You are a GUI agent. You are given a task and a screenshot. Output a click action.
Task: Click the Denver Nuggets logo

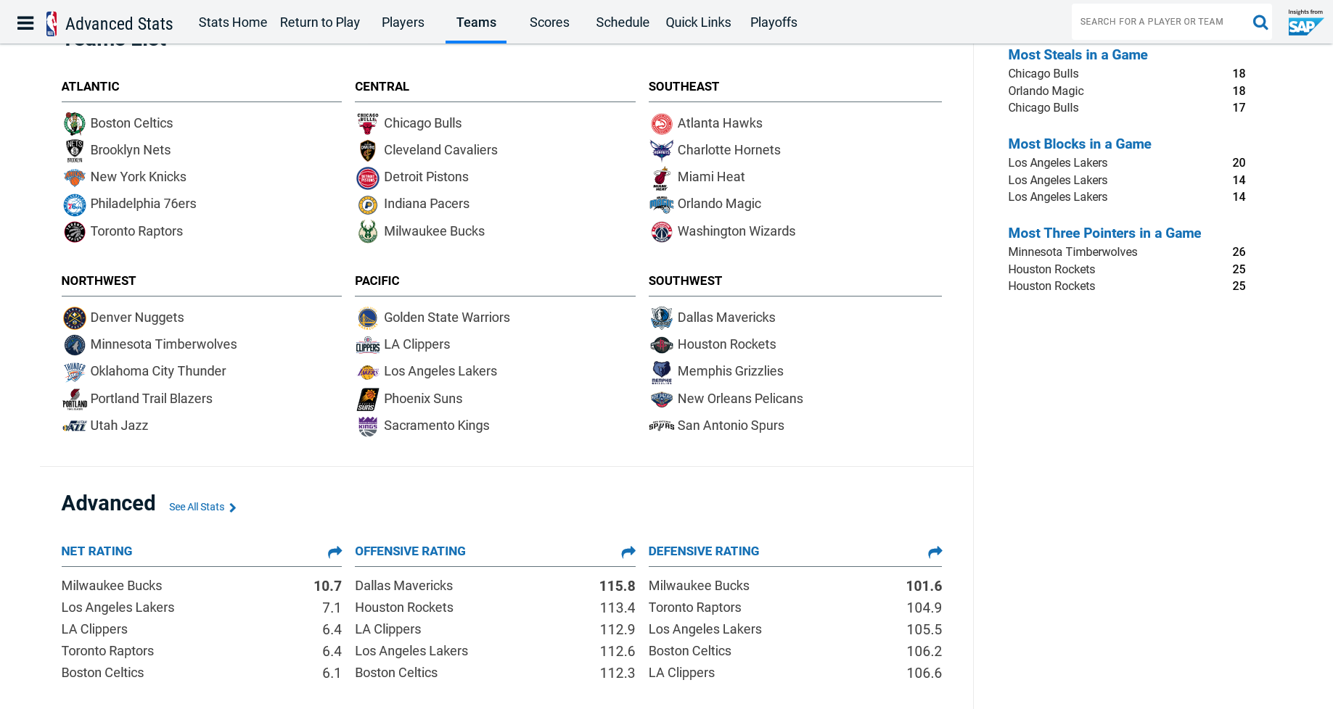[75, 318]
